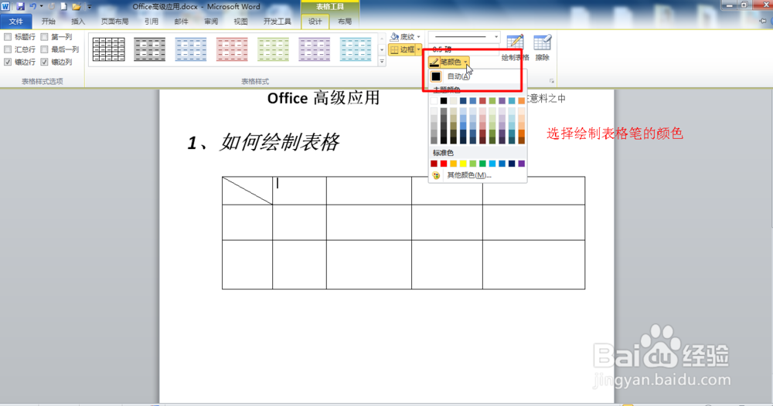The width and height of the screenshot is (773, 406).
Task: Select the 设计 Design tab
Action: tap(315, 21)
